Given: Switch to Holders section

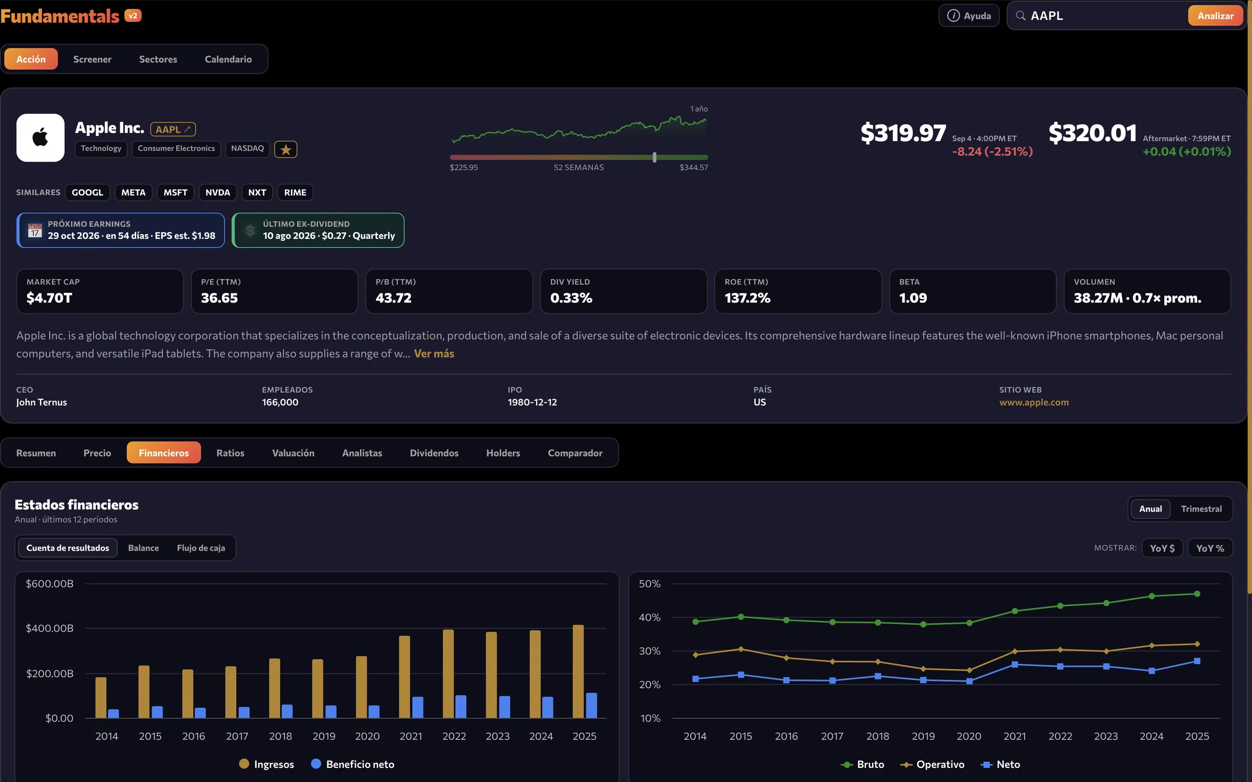Looking at the screenshot, I should point(503,453).
